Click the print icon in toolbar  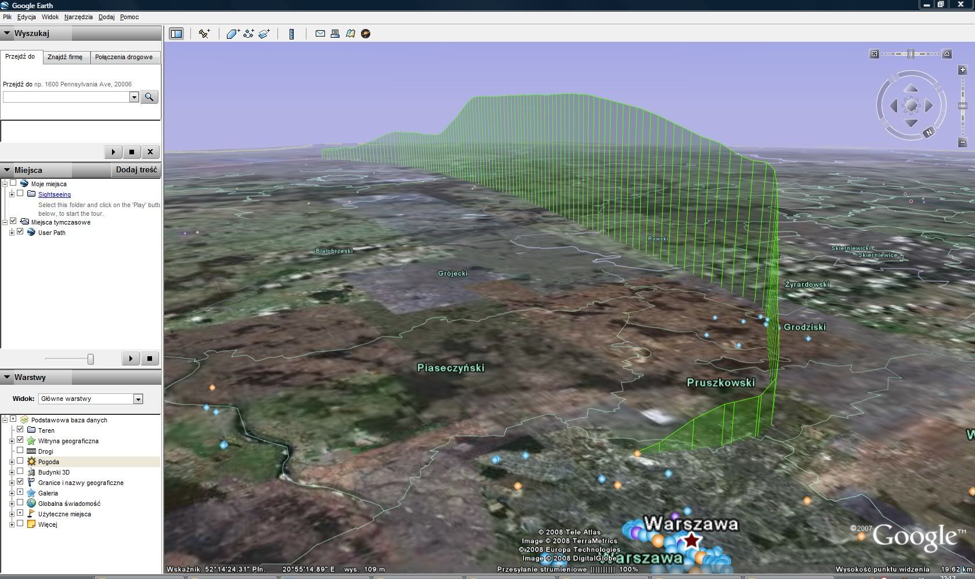coord(335,34)
